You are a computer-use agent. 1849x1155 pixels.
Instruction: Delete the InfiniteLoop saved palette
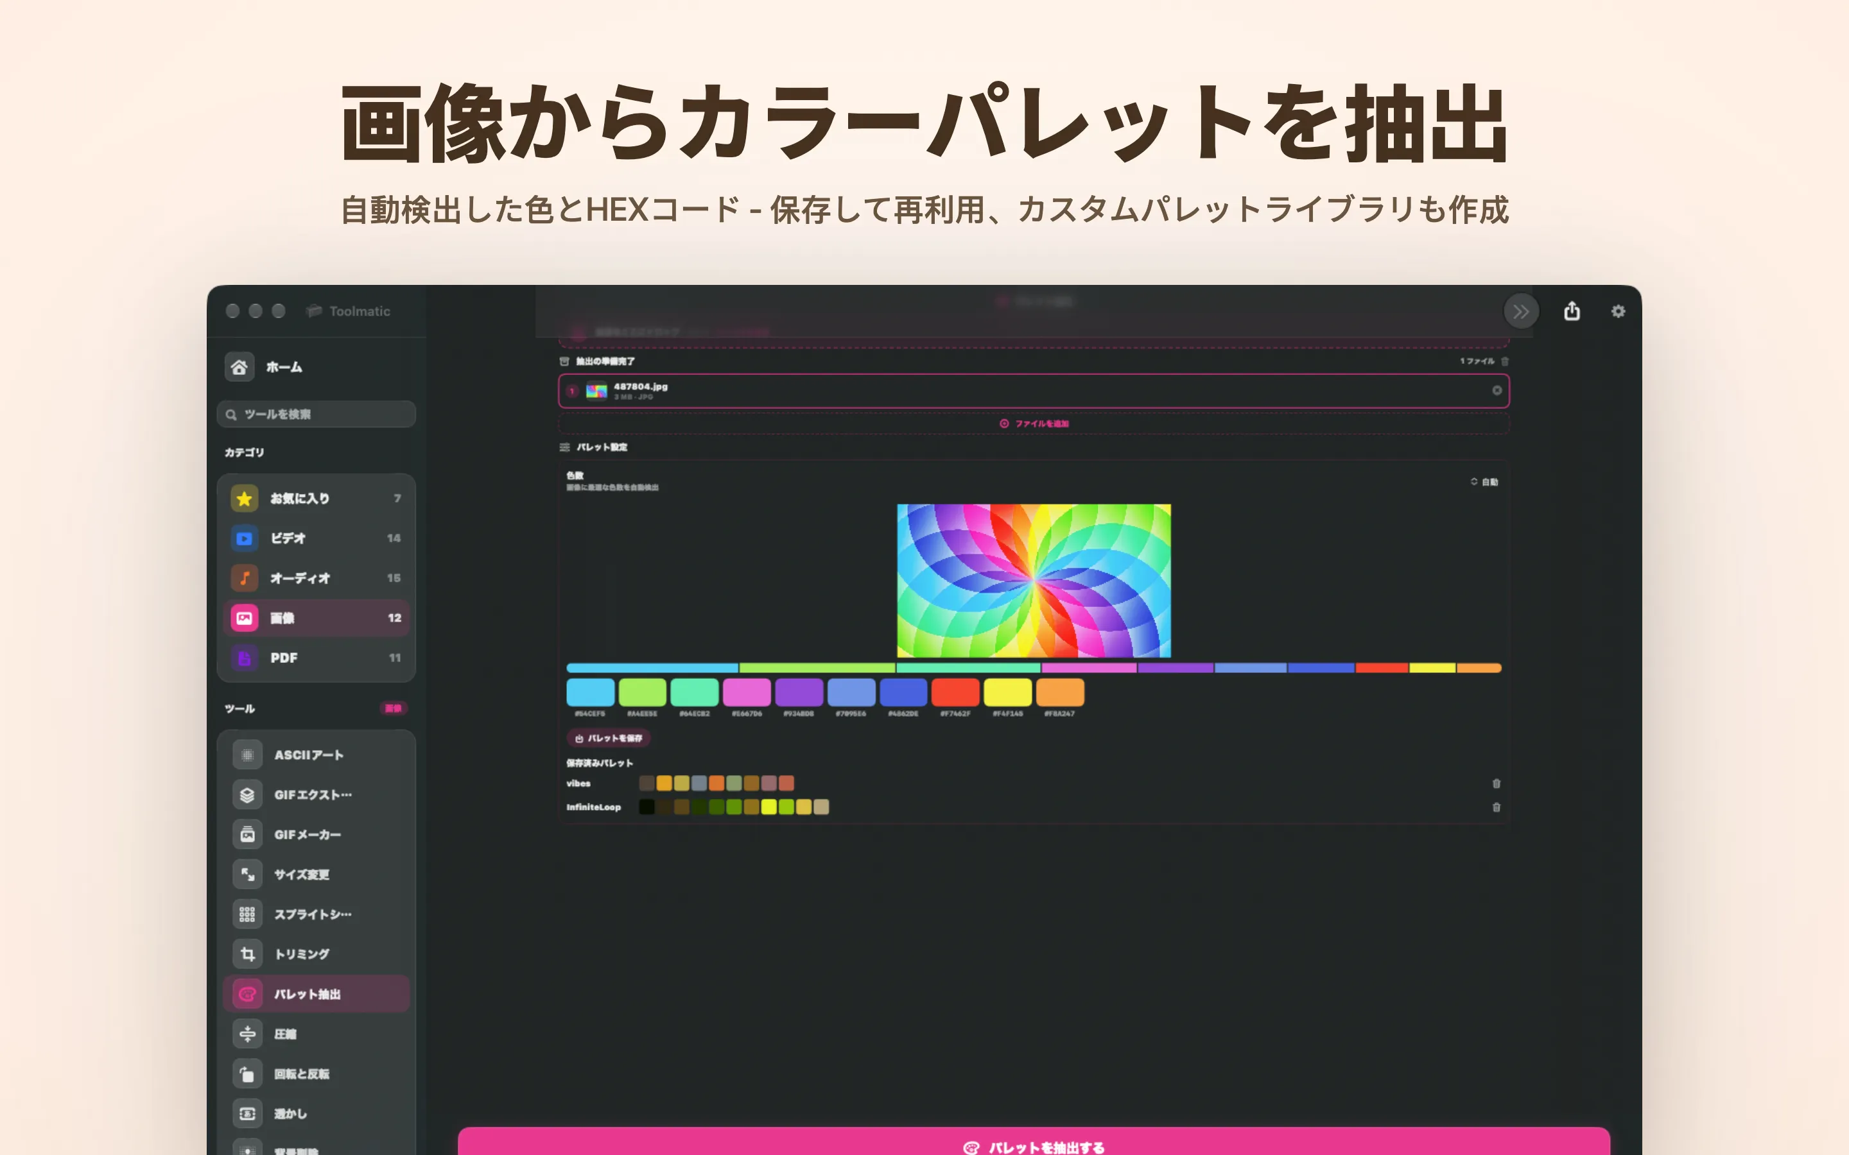coord(1496,807)
